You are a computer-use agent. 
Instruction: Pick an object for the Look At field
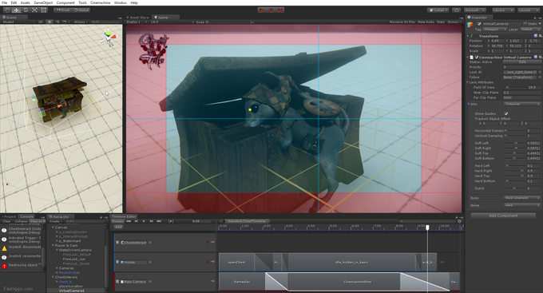(x=540, y=72)
